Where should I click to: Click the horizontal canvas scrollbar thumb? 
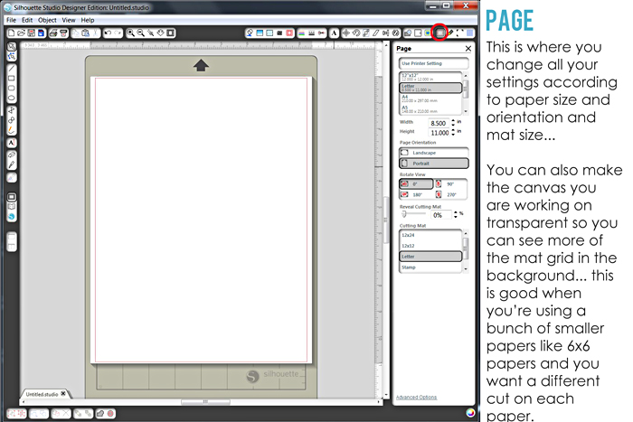point(205,402)
